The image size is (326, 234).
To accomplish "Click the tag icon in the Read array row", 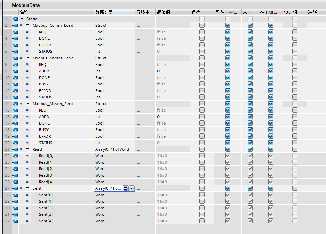I will (x=15, y=149).
